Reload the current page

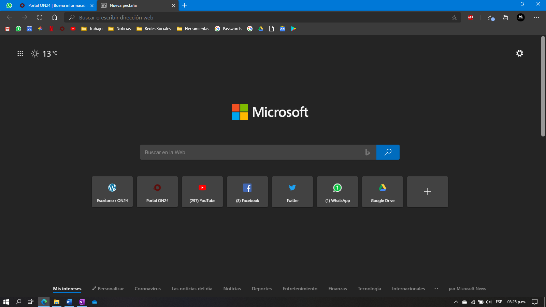40,17
